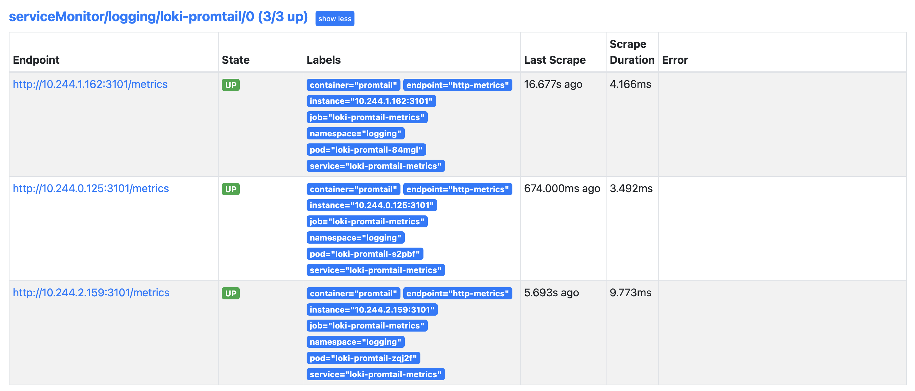
Task: Click container="promtail" label in 10.244.0.125 row
Action: coord(354,189)
